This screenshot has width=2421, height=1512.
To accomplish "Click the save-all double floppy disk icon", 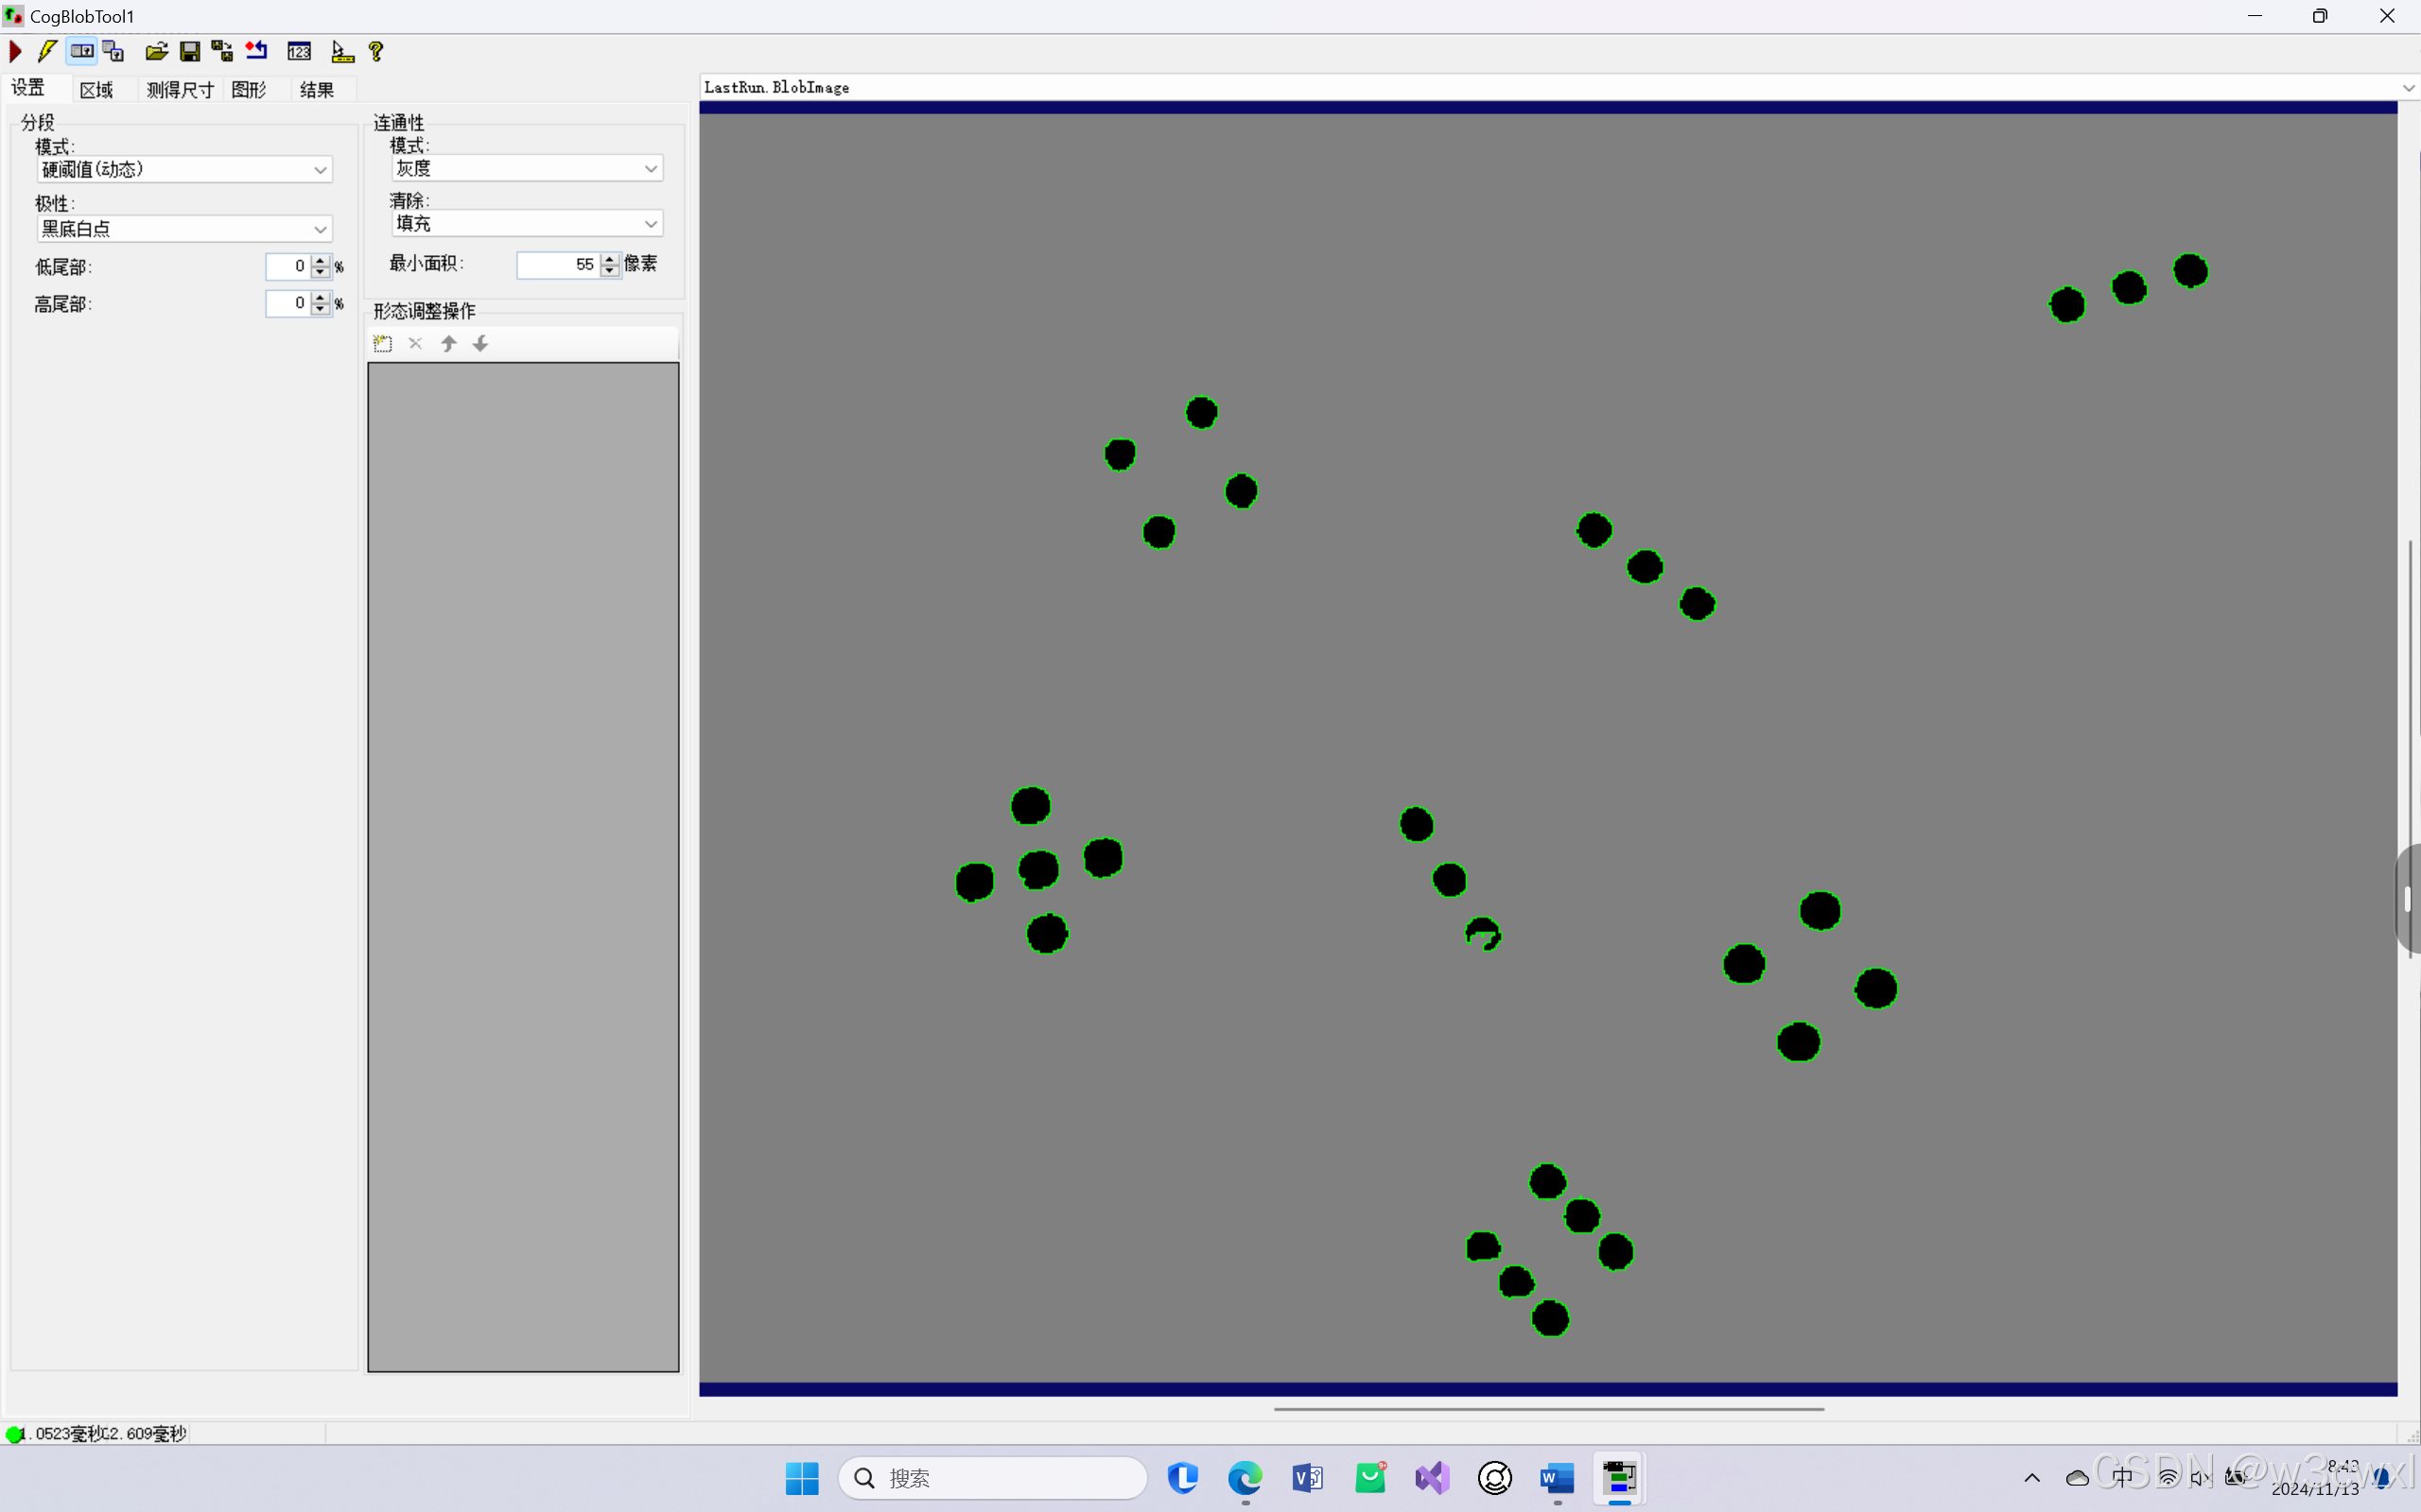I will tap(222, 51).
